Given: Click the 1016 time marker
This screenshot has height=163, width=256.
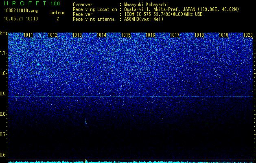Looking at the screenshot, I should (x=150, y=35).
